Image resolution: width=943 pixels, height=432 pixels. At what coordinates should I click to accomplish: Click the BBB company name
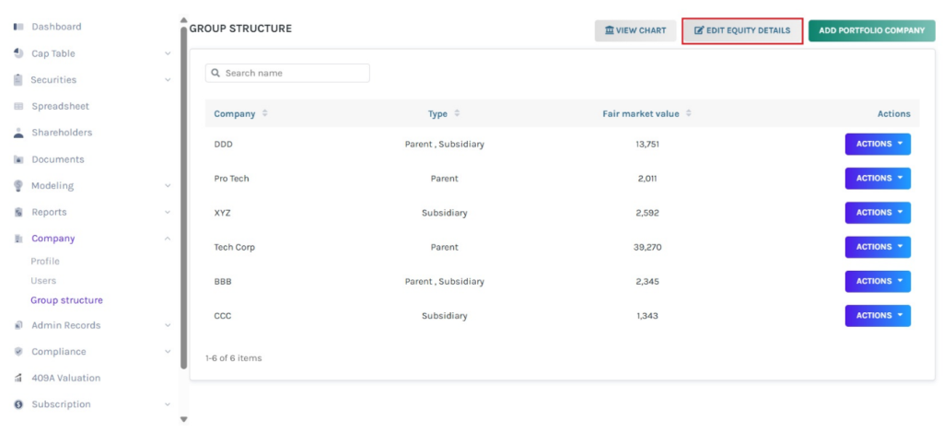tap(223, 282)
